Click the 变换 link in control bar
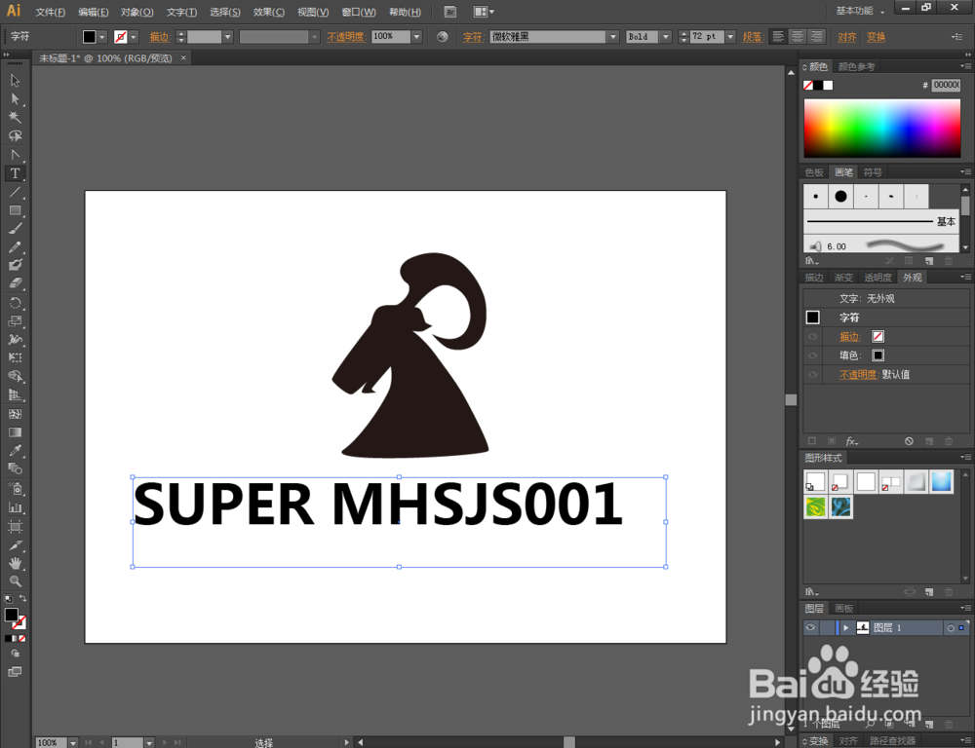 [x=877, y=37]
